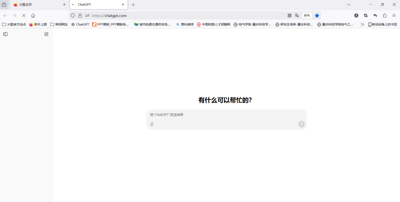This screenshot has height=202, width=400.
Task: Send the message with arrow button
Action: click(302, 124)
